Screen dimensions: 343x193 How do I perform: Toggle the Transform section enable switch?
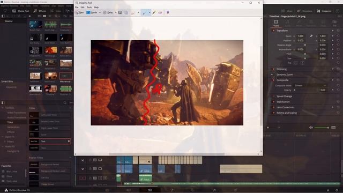click(x=273, y=31)
